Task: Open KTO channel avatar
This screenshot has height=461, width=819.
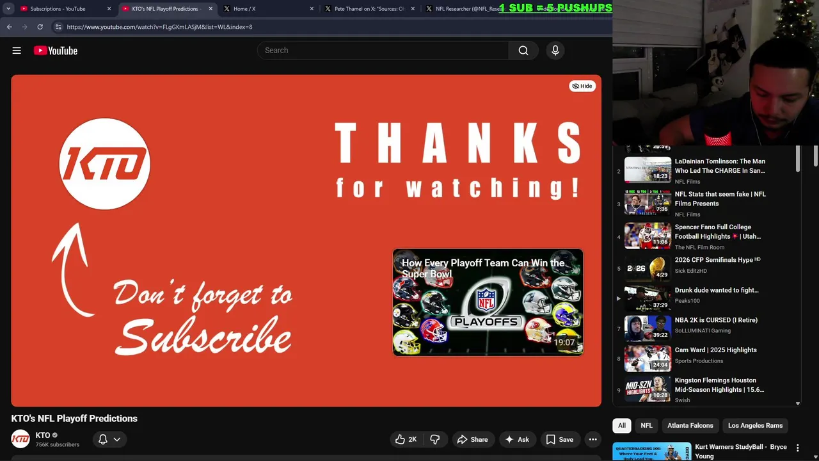Action: pyautogui.click(x=20, y=439)
